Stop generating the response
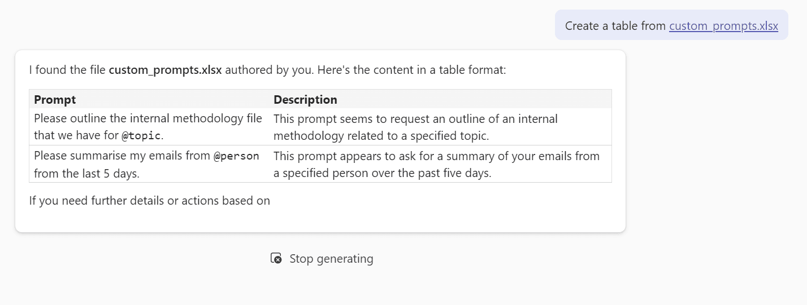 [x=322, y=258]
